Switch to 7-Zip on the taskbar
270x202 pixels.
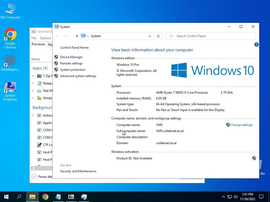click(71, 197)
